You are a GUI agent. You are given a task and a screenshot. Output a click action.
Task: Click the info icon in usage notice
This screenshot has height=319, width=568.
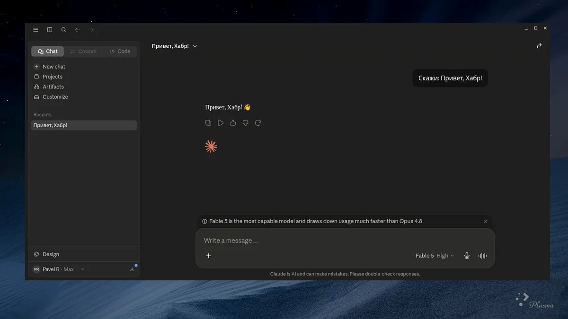[204, 221]
